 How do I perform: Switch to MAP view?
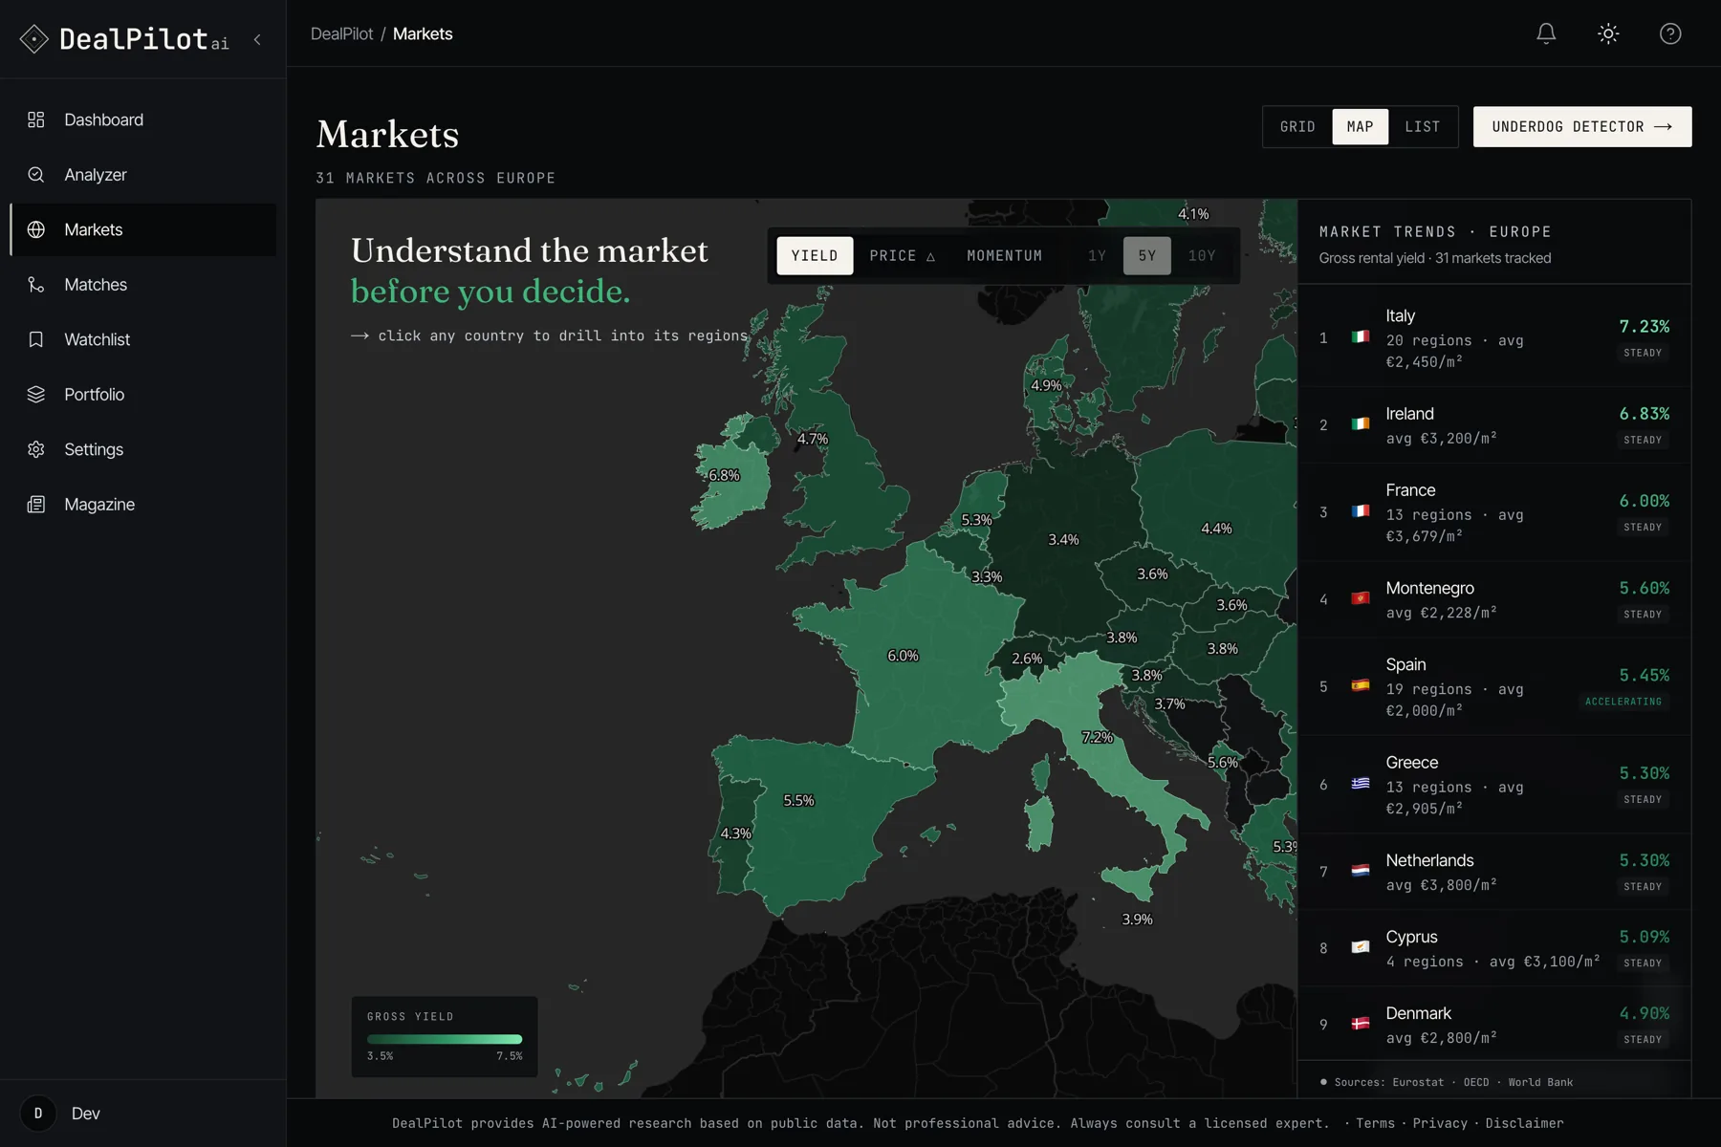coord(1360,126)
